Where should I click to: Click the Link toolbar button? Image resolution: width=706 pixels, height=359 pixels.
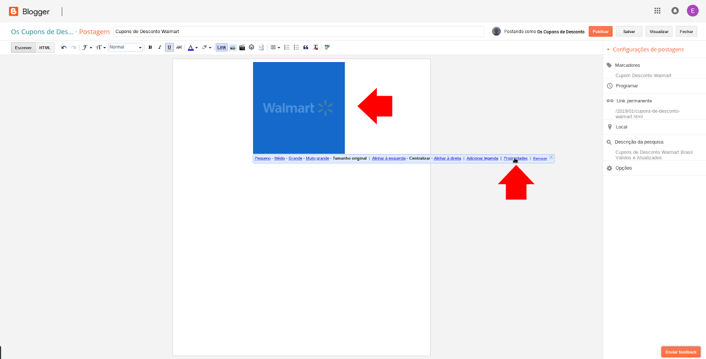tap(222, 48)
